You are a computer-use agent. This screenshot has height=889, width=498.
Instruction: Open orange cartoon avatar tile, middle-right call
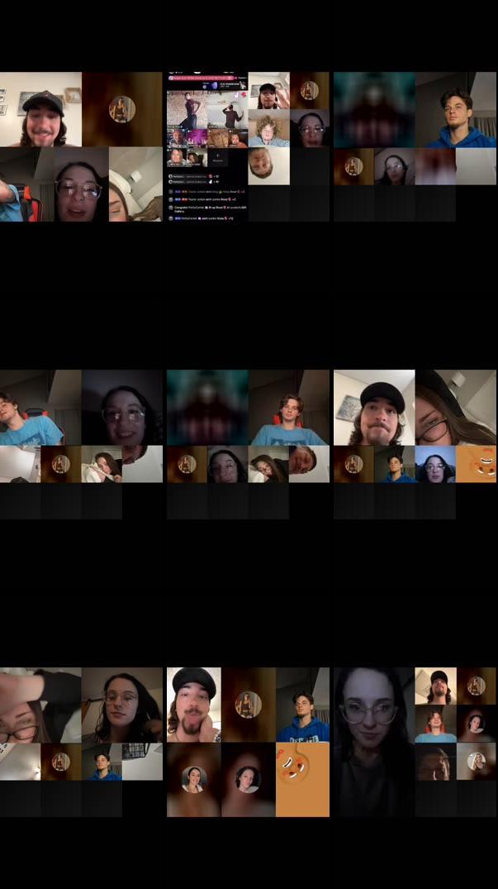tap(476, 464)
